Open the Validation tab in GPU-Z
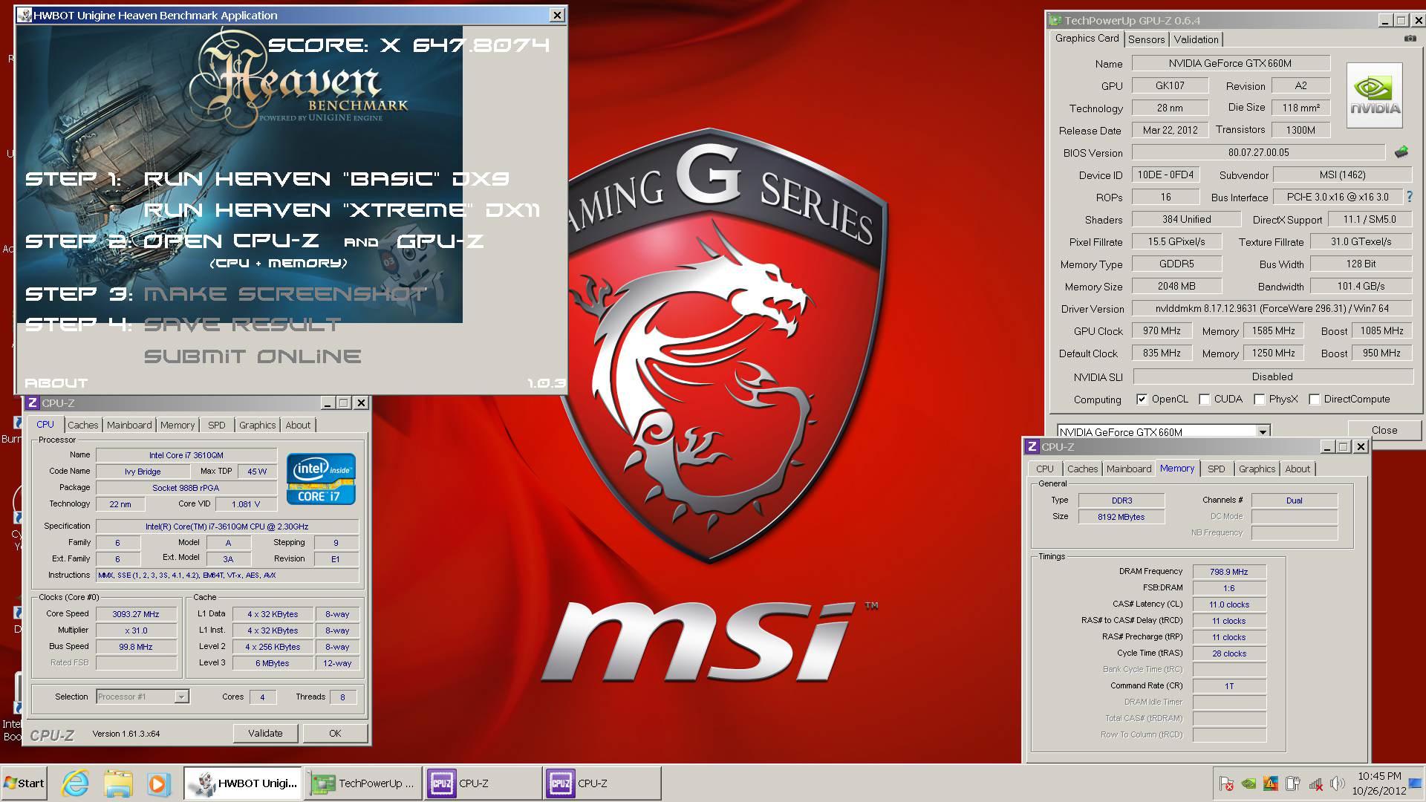1426x802 pixels. [x=1196, y=39]
